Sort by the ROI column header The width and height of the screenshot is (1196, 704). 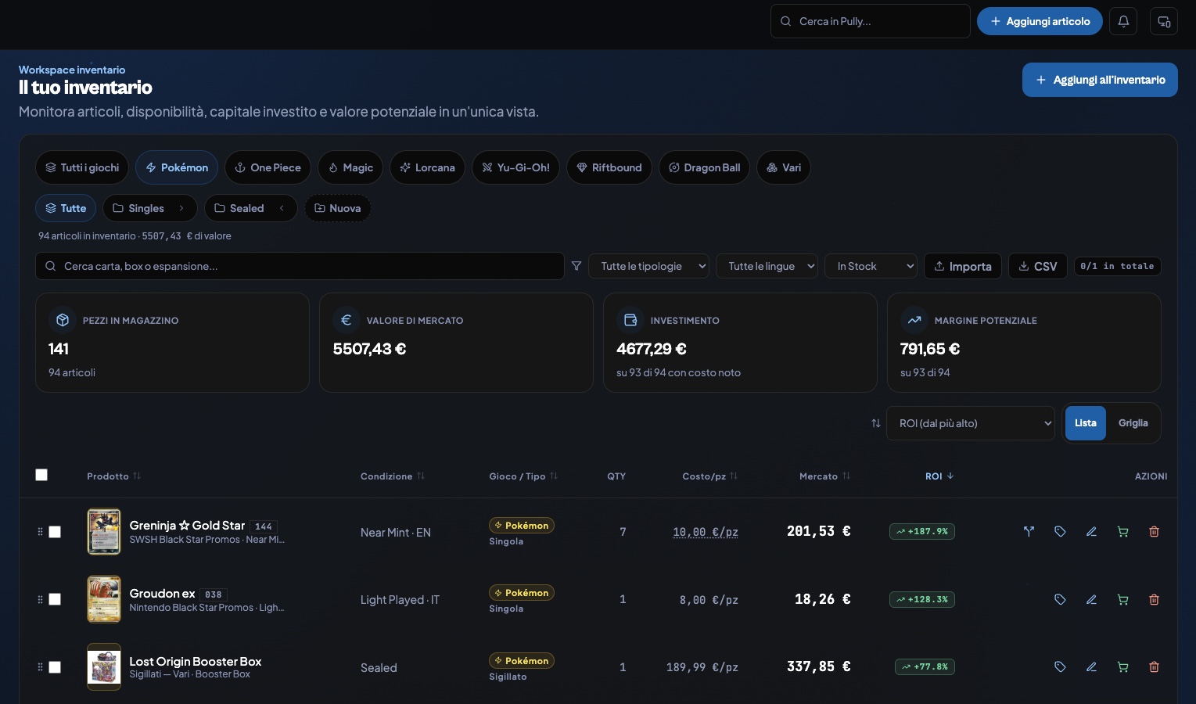[939, 476]
